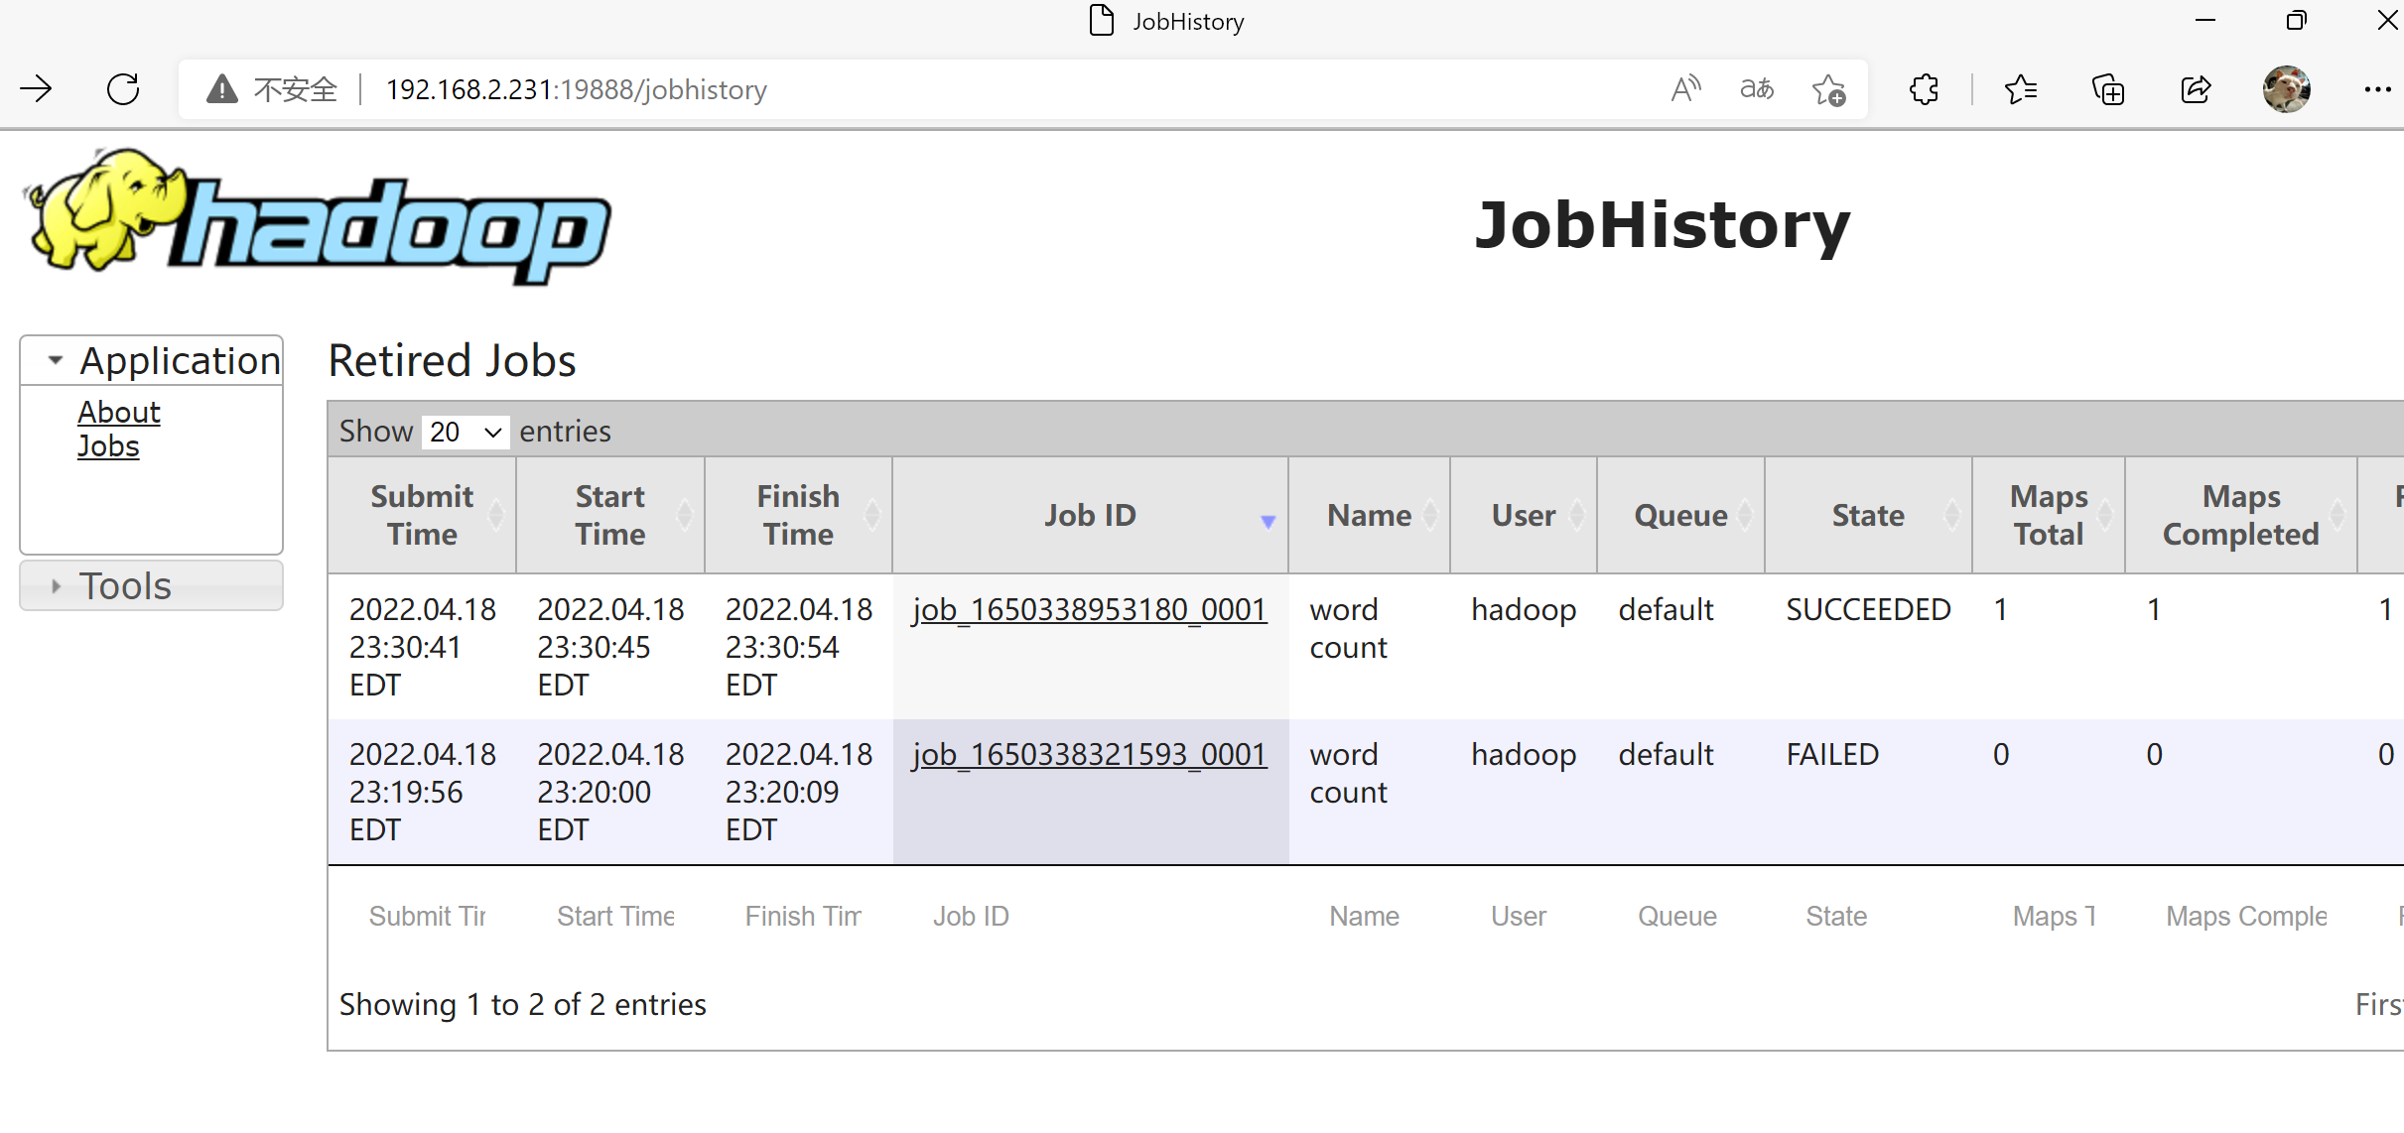
Task: Click the forward navigation arrow
Action: pyautogui.click(x=37, y=89)
